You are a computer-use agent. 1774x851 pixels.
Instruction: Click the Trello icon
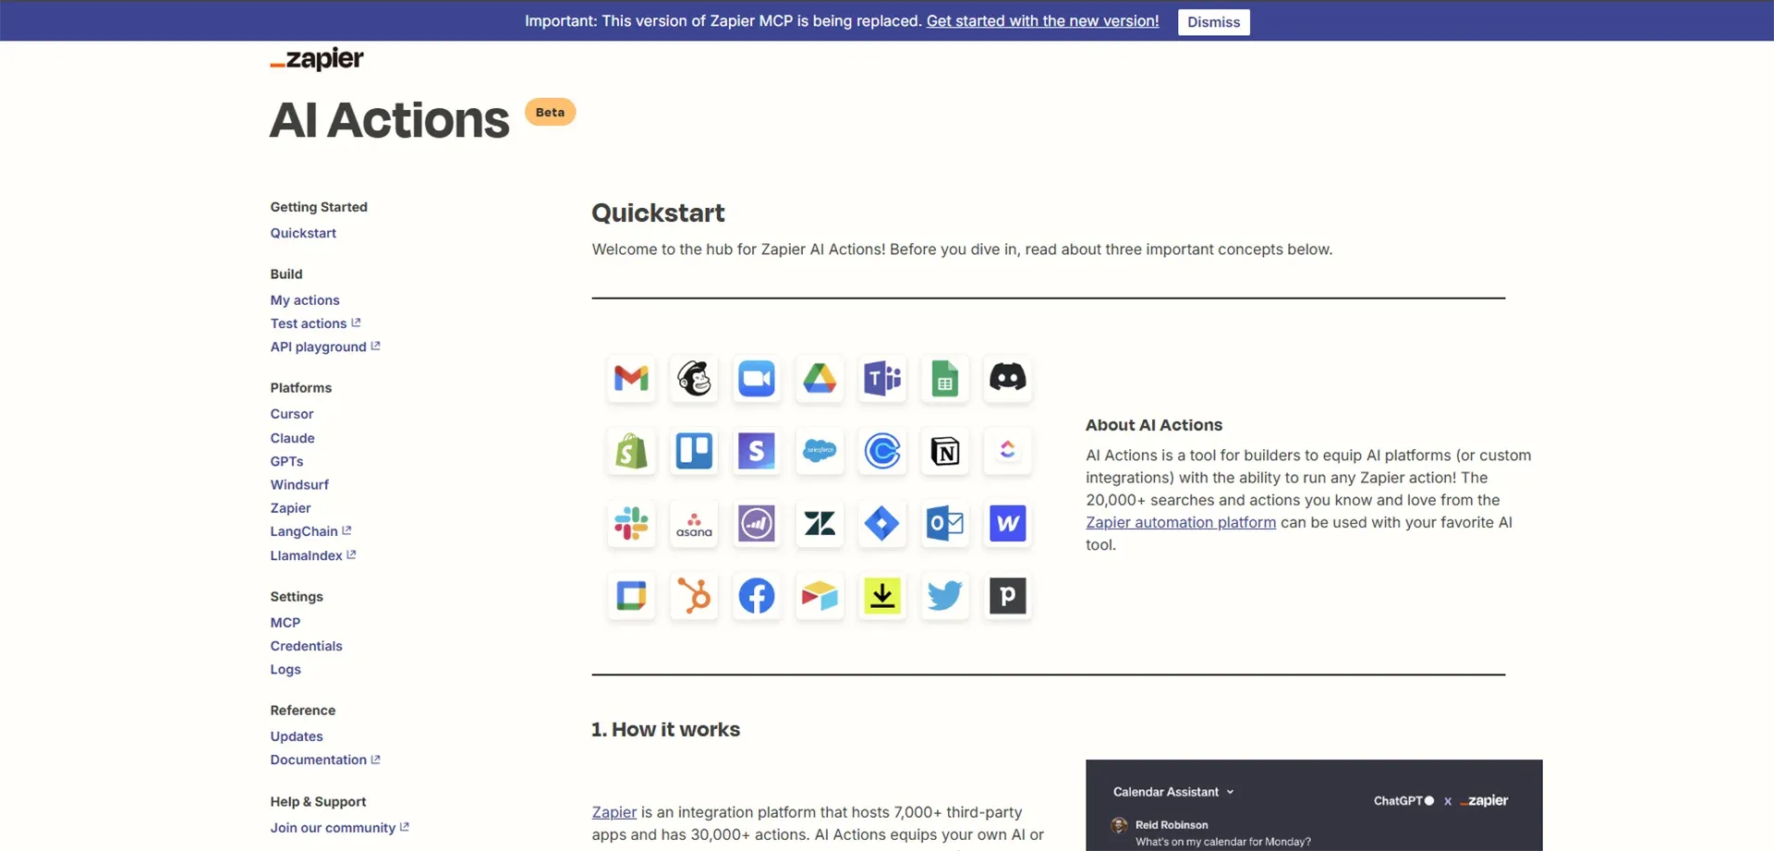pos(693,452)
